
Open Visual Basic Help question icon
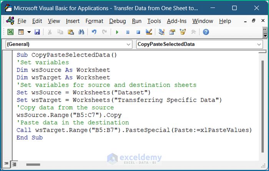click(x=206, y=32)
